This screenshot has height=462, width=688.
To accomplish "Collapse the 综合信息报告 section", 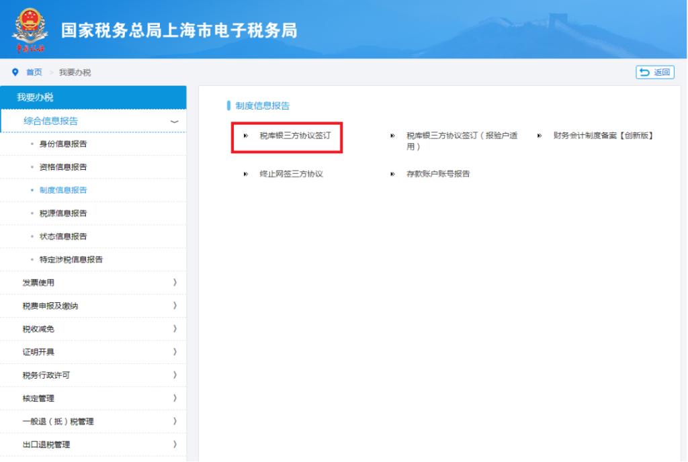I will coord(175,122).
